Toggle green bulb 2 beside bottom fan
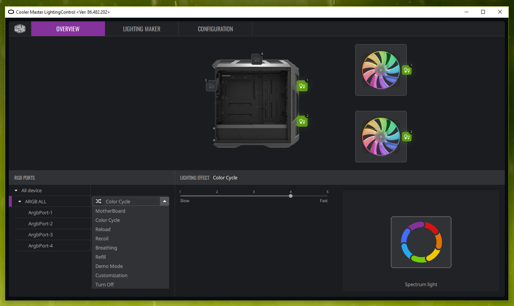Viewport: 514px width, 306px height. click(407, 137)
